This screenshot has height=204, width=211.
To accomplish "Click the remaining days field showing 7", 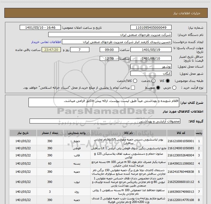I will pos(80,50).
